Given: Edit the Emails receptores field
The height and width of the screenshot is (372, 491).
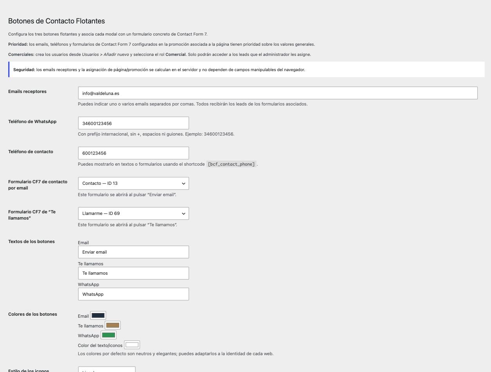Looking at the screenshot, I should click(x=278, y=93).
